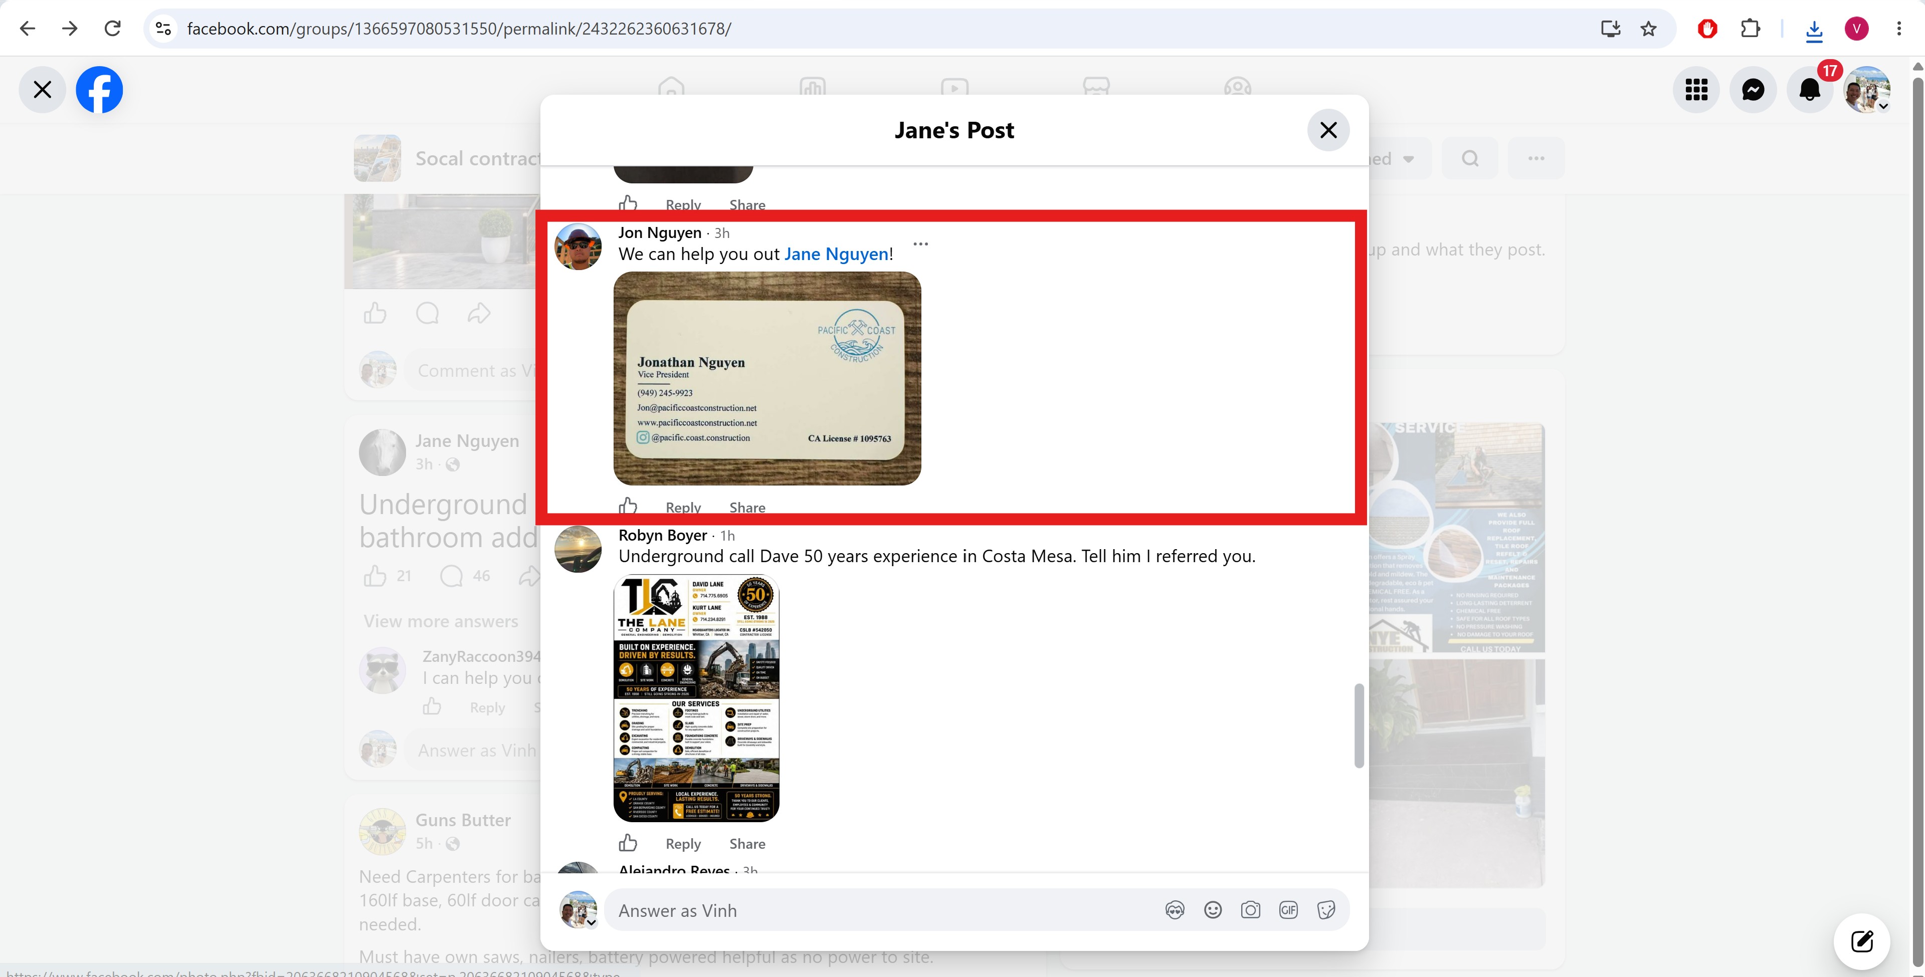Close the post view with the left X

[43, 90]
